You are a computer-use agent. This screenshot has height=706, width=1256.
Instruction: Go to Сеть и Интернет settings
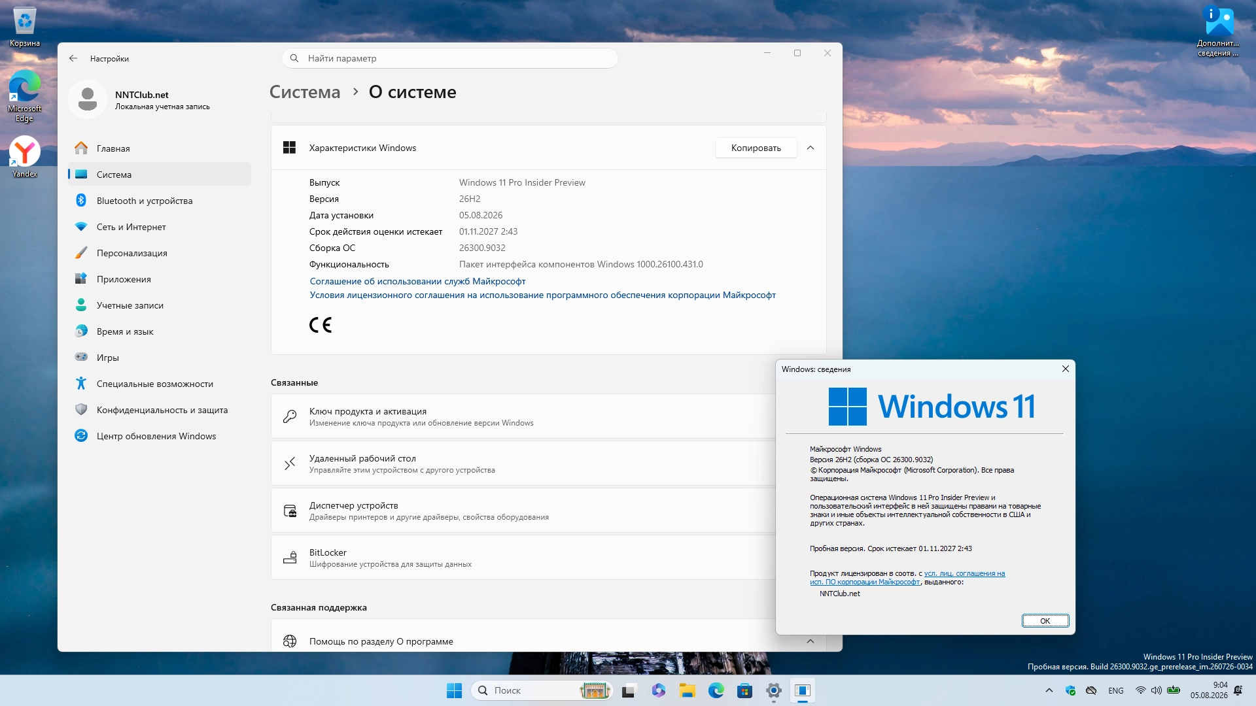tap(160, 227)
